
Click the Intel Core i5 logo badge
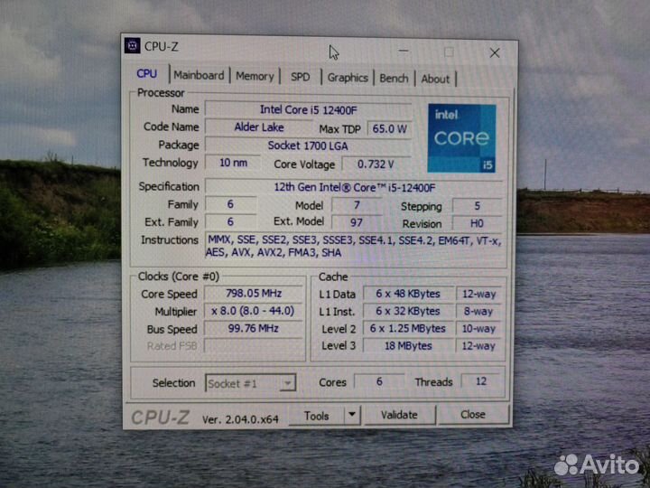coord(461,138)
